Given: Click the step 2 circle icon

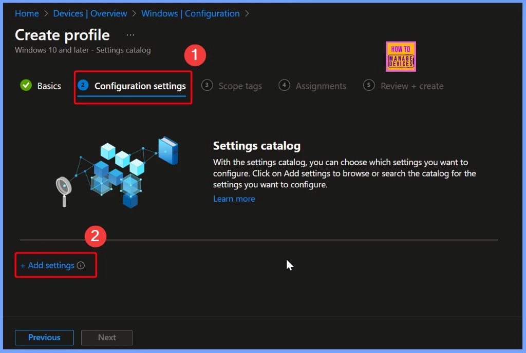Looking at the screenshot, I should 83,85.
